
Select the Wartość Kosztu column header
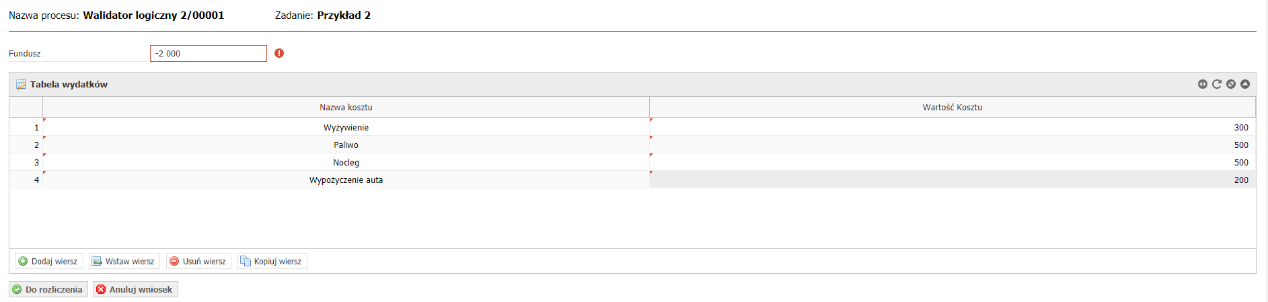coord(953,107)
